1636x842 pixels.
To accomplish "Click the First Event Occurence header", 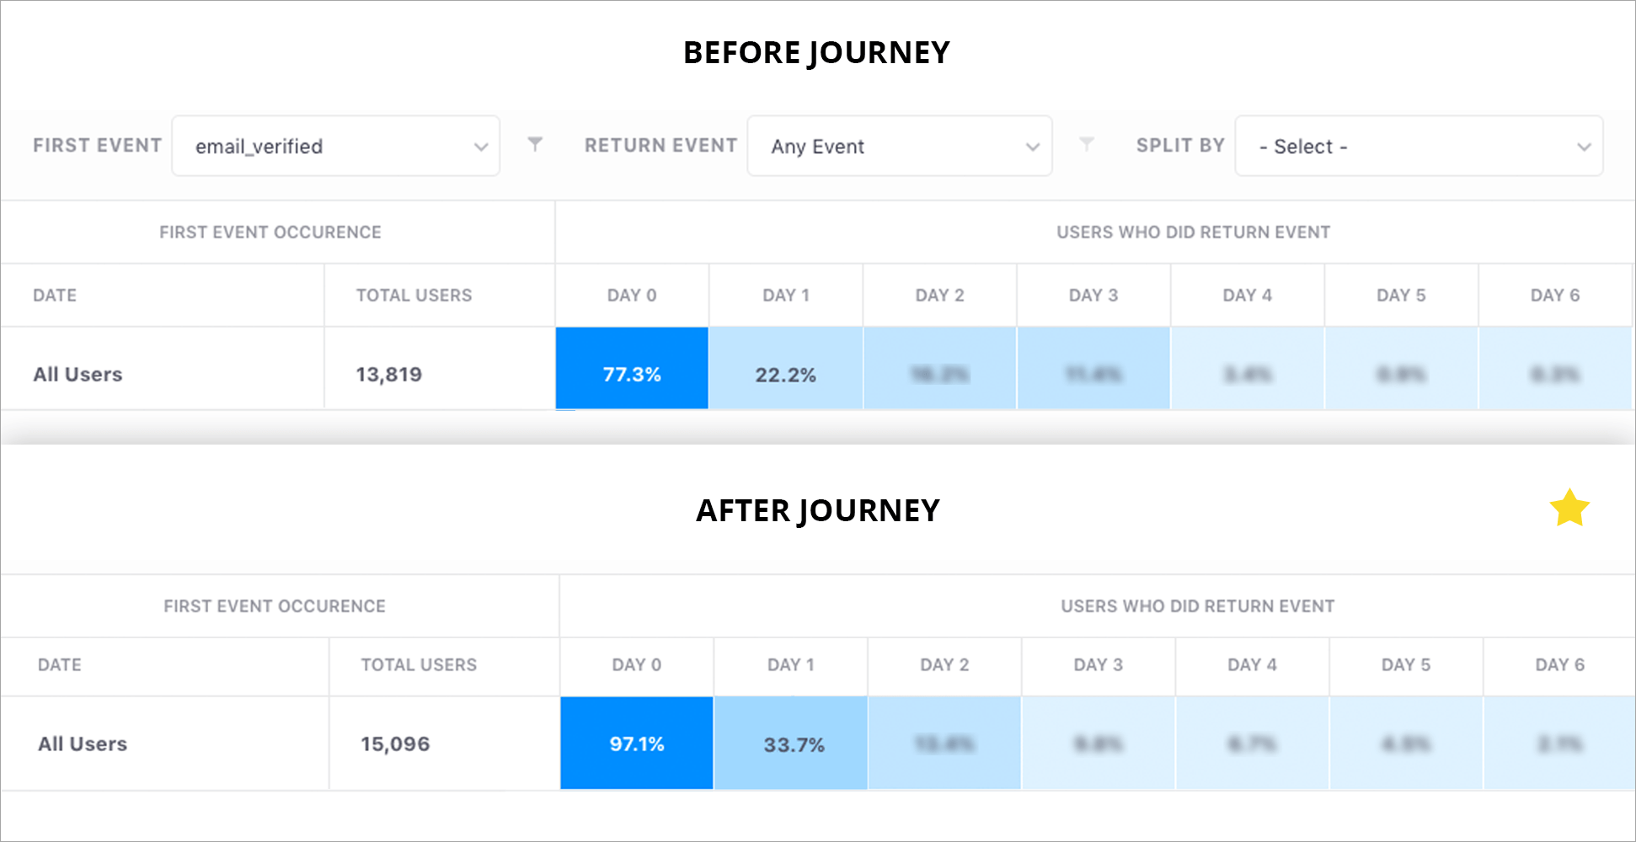I will coord(270,232).
